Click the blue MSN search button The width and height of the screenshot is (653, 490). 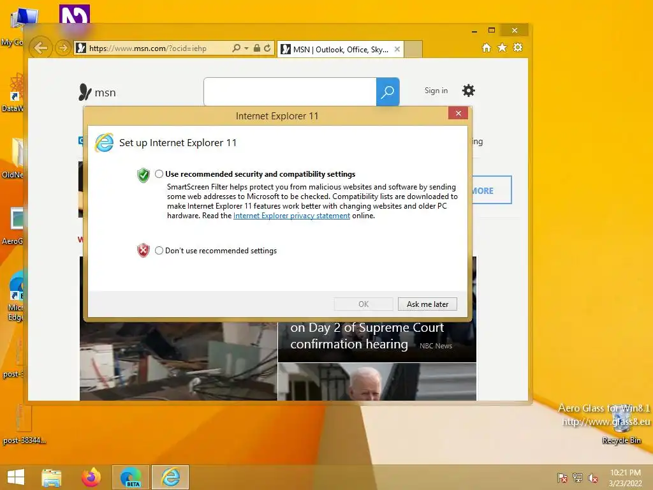pos(388,91)
